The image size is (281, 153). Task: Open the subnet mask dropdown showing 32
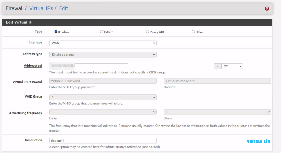click(232, 66)
